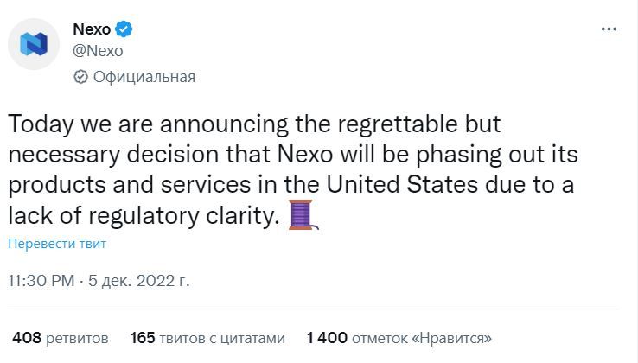Open the three-dot more options menu
The image size is (638, 363).
(609, 29)
